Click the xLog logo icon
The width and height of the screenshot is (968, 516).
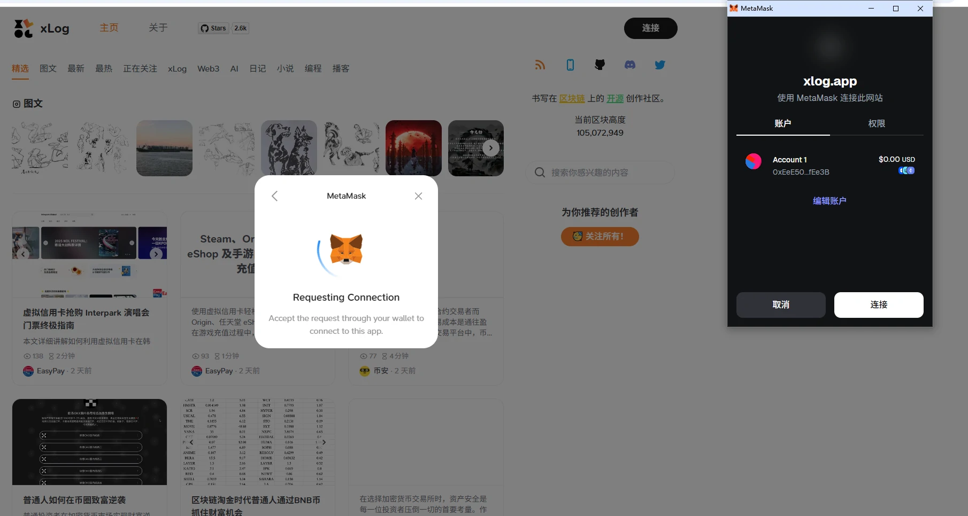pyautogui.click(x=24, y=28)
